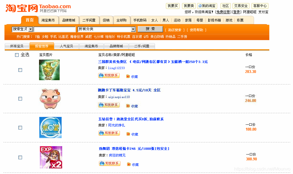Tick checkbox for 泡泡堂 item
The height and width of the screenshot is (174, 293).
20,128
